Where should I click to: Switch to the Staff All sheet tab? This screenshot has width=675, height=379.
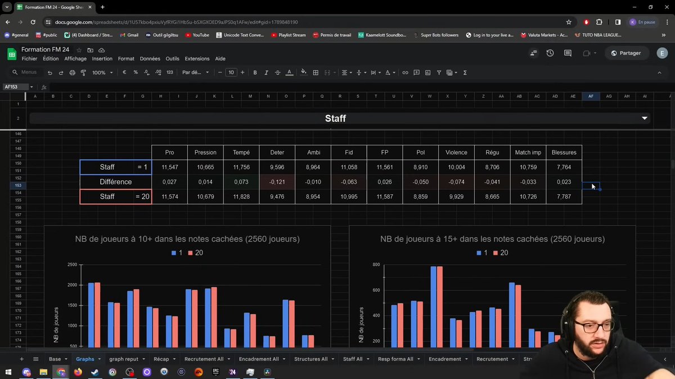point(353,359)
